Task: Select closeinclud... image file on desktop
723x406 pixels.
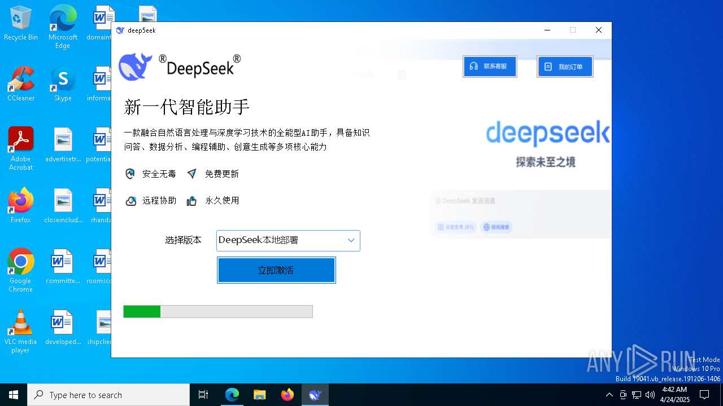Action: pyautogui.click(x=63, y=206)
